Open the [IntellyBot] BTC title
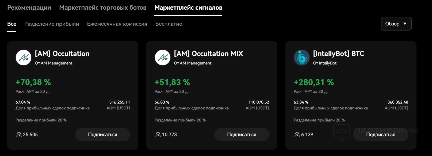This screenshot has height=156, width=432. [x=338, y=54]
